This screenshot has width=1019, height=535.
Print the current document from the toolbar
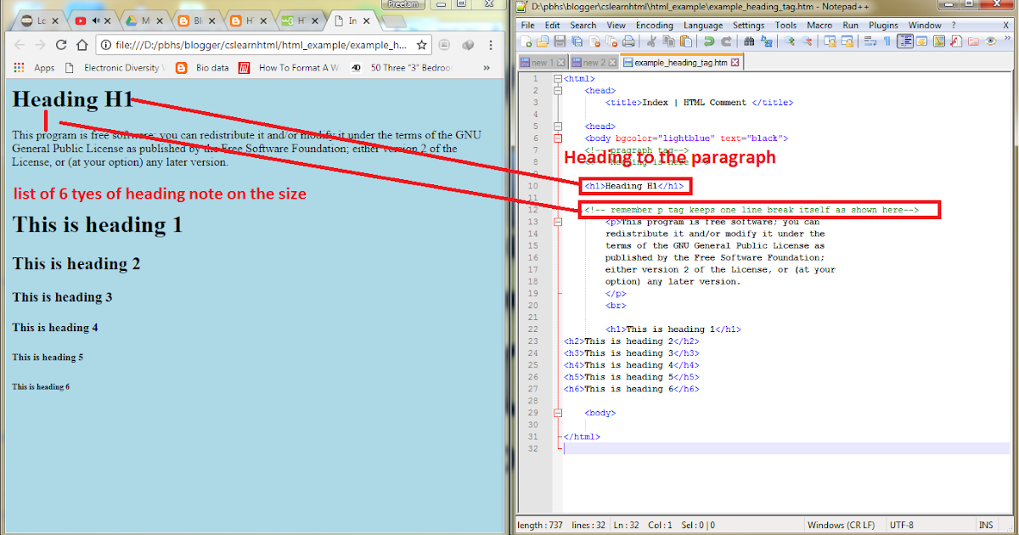pos(628,40)
